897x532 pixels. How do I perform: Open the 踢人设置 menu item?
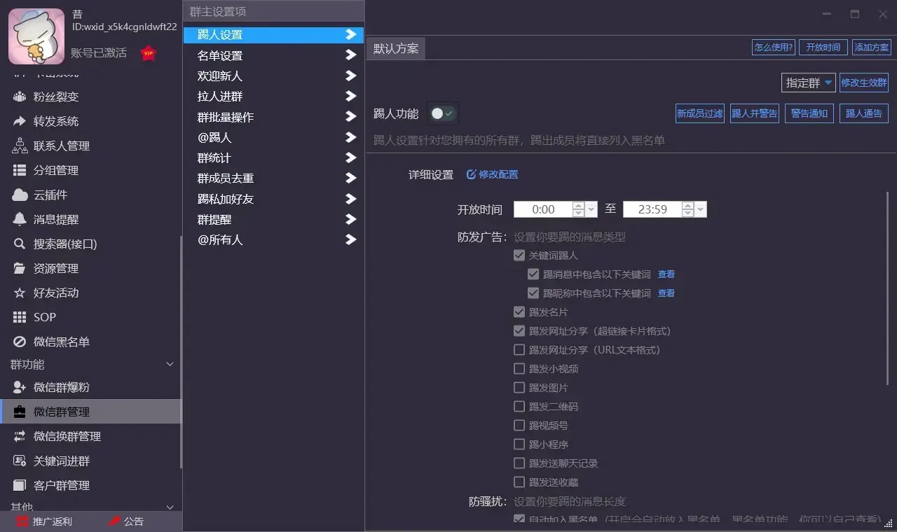tap(273, 35)
